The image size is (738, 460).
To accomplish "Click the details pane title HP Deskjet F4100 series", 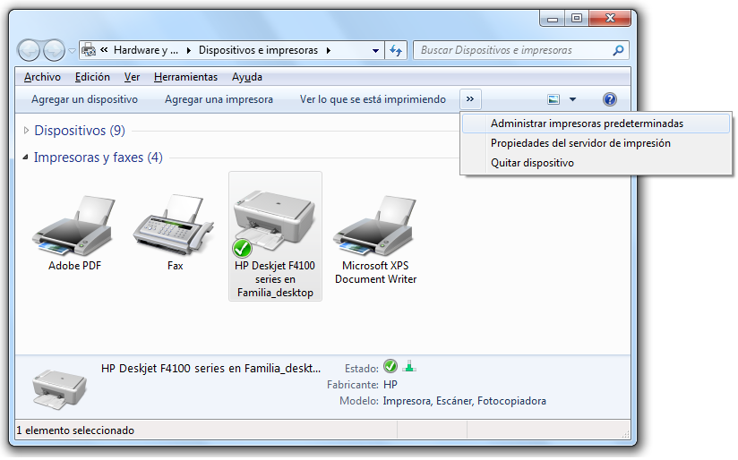I will pyautogui.click(x=210, y=369).
